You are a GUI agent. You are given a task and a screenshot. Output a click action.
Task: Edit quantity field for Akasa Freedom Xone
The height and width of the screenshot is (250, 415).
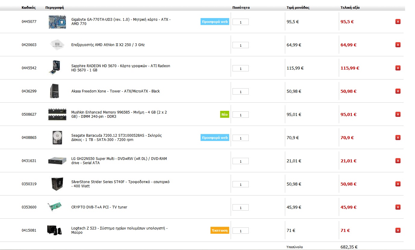(x=241, y=92)
